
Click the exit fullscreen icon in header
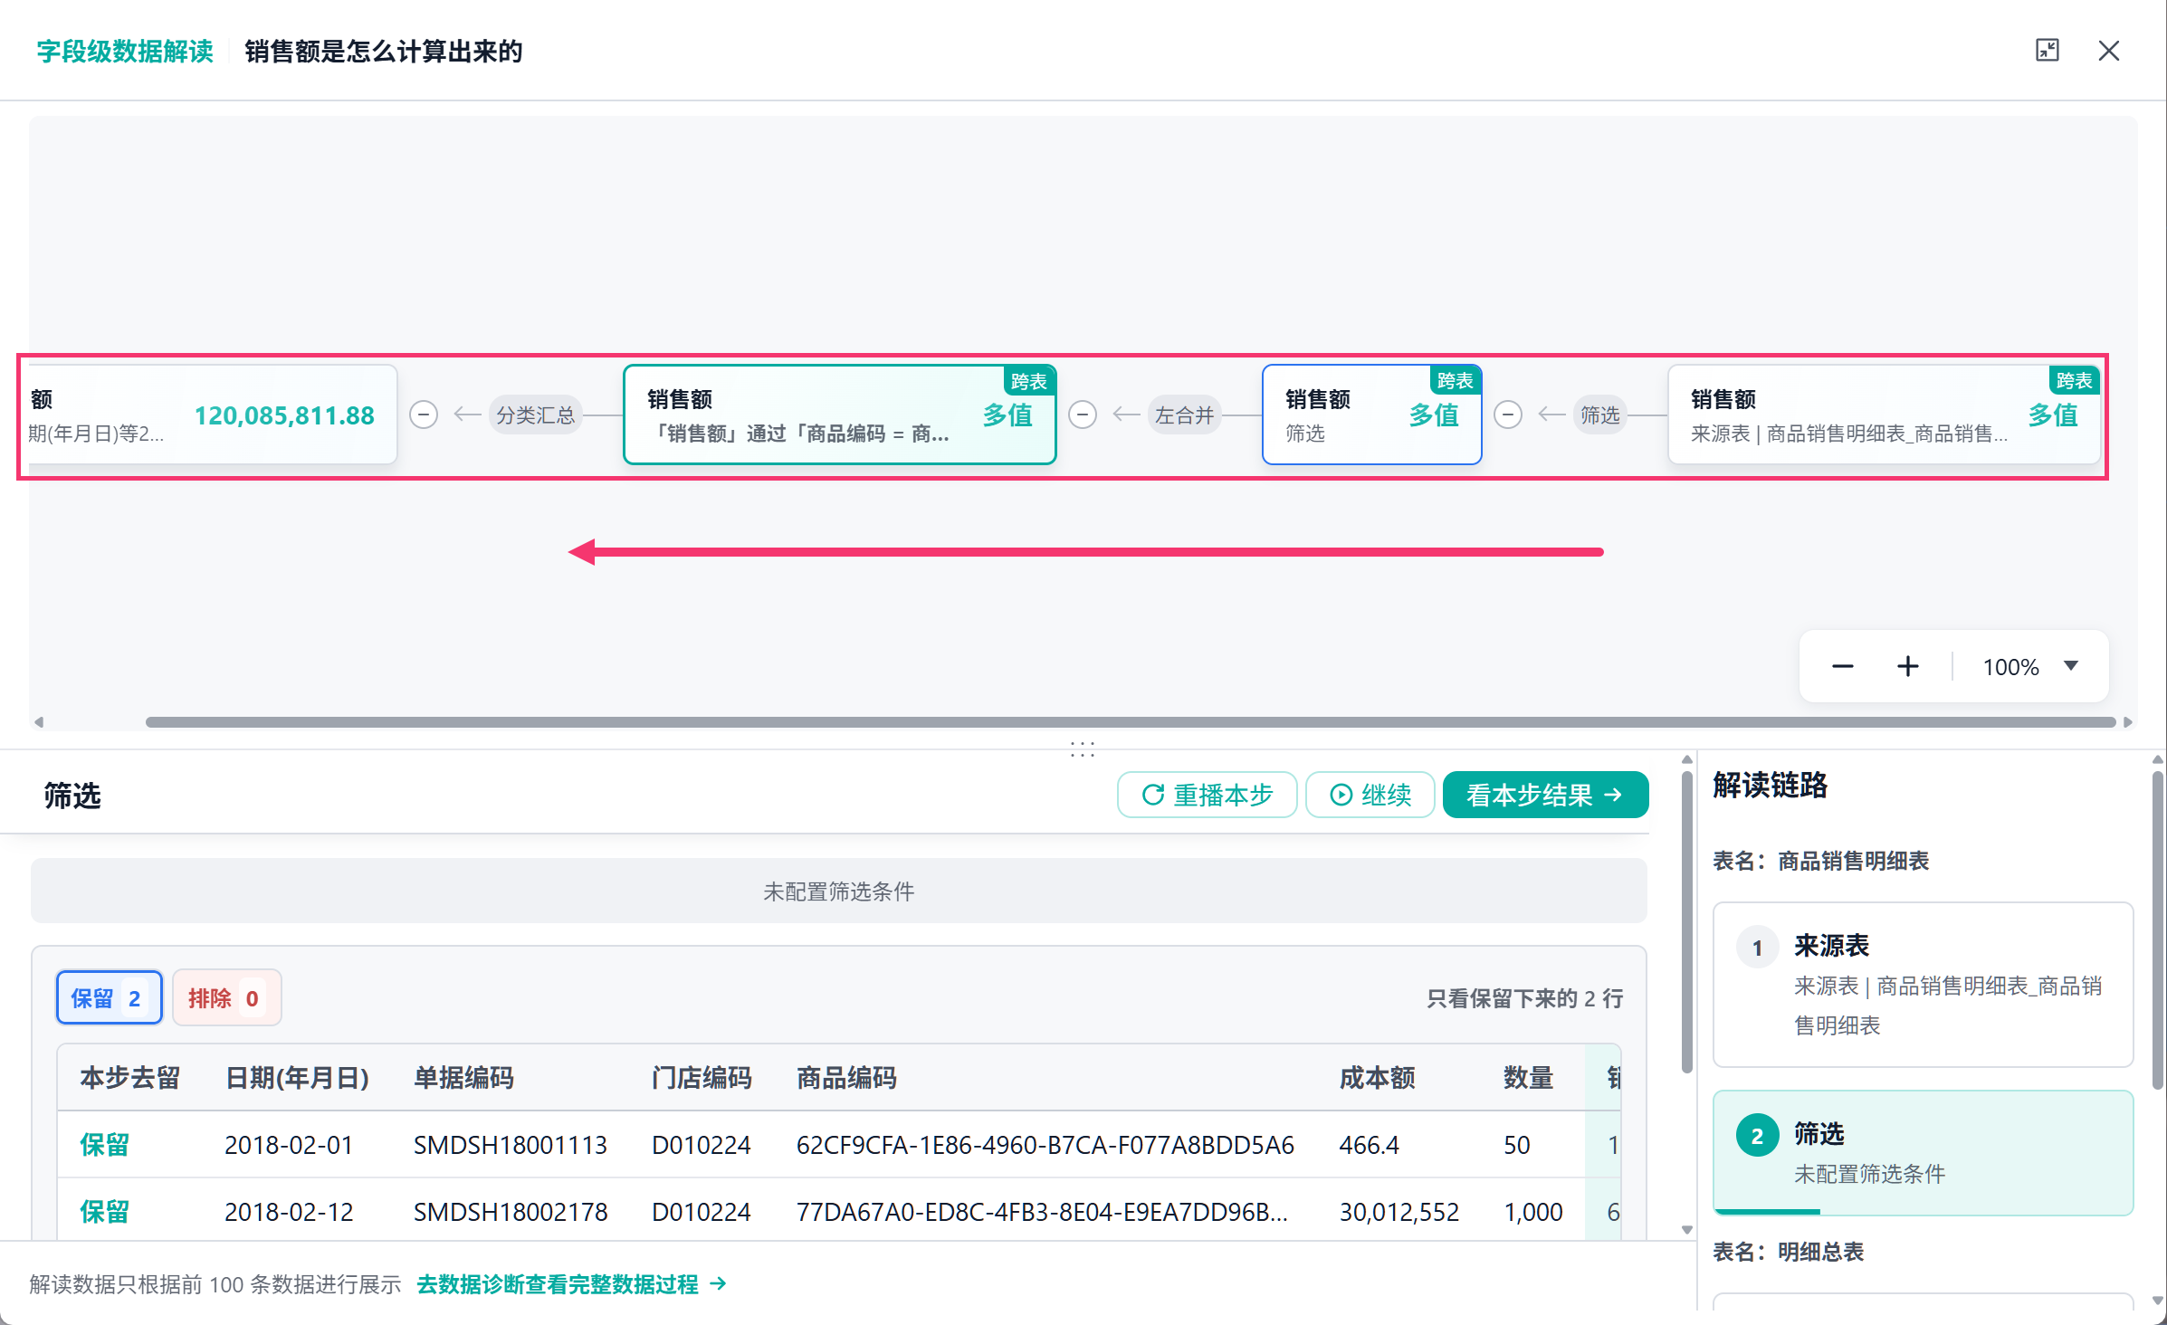(x=2047, y=51)
